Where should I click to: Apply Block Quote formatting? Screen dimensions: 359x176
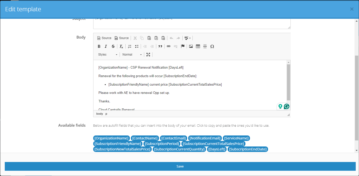tap(160, 46)
